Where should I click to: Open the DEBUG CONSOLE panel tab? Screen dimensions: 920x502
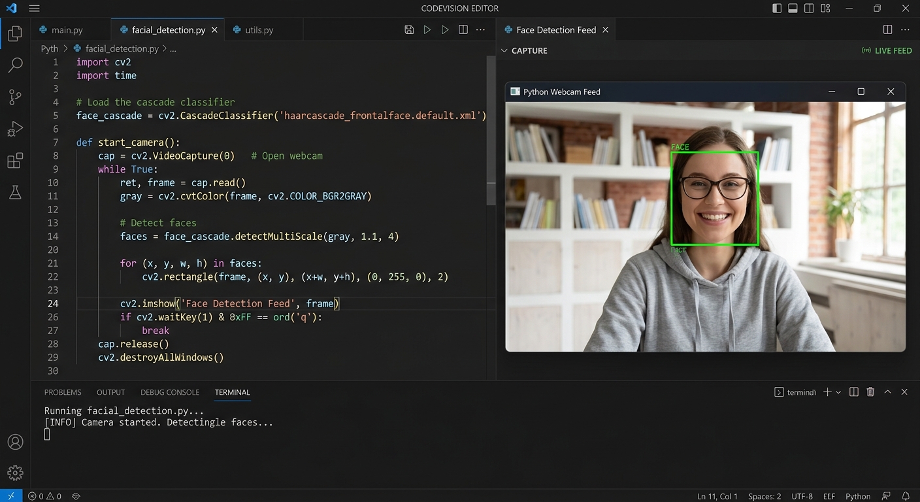click(x=170, y=392)
